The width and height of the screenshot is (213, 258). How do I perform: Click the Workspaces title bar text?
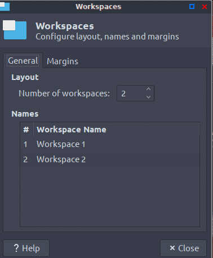click(99, 7)
